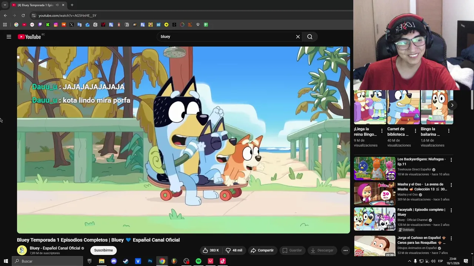Open Carnet de biblioteca shelf thumbnail
474x266 pixels.
pos(404,107)
